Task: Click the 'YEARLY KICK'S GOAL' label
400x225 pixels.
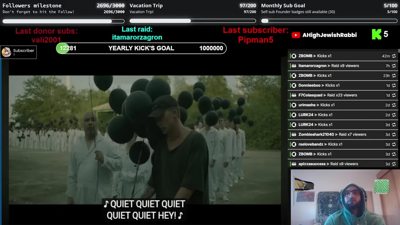Action: (x=141, y=48)
